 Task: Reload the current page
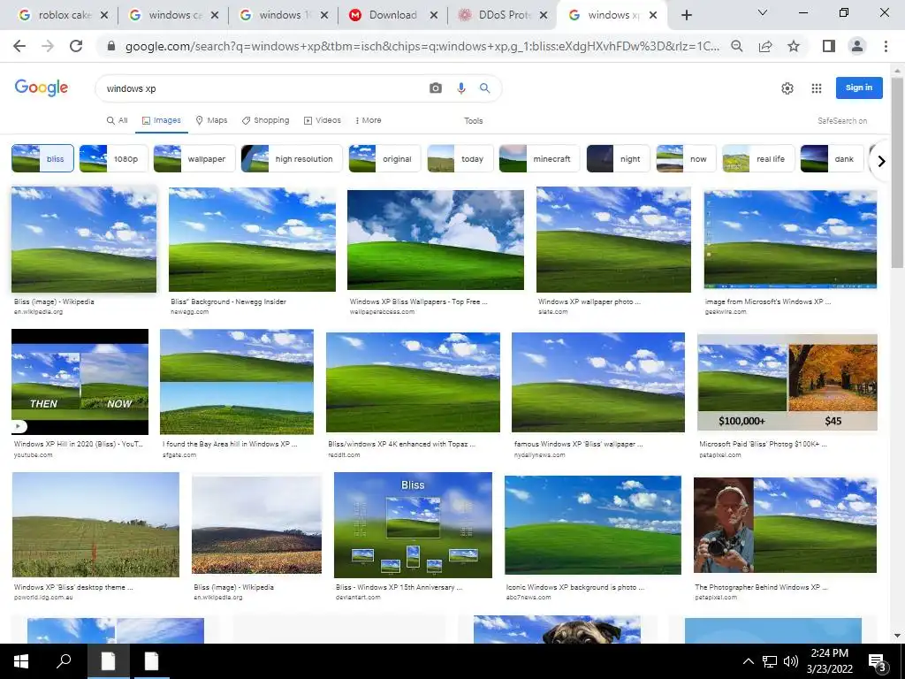point(76,46)
